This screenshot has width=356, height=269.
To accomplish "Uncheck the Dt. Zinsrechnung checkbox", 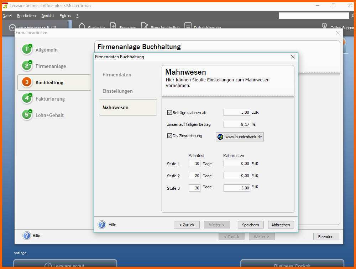I will click(x=169, y=135).
